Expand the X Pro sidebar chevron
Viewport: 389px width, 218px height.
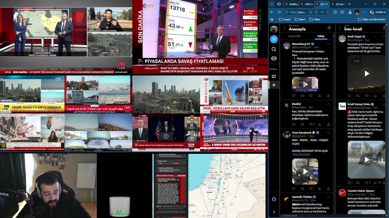click(274, 212)
